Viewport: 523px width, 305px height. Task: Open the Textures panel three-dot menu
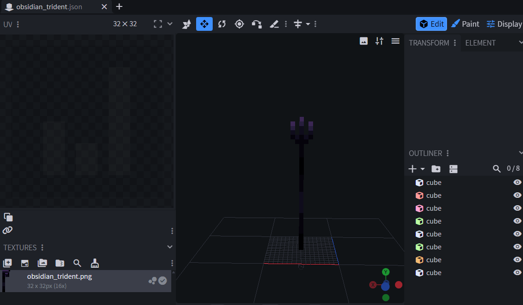click(42, 247)
